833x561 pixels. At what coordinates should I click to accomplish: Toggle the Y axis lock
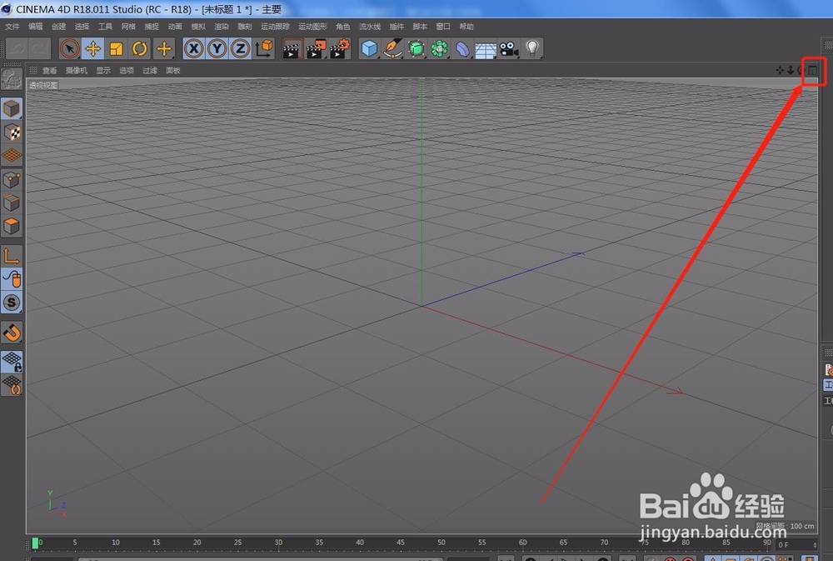(217, 49)
